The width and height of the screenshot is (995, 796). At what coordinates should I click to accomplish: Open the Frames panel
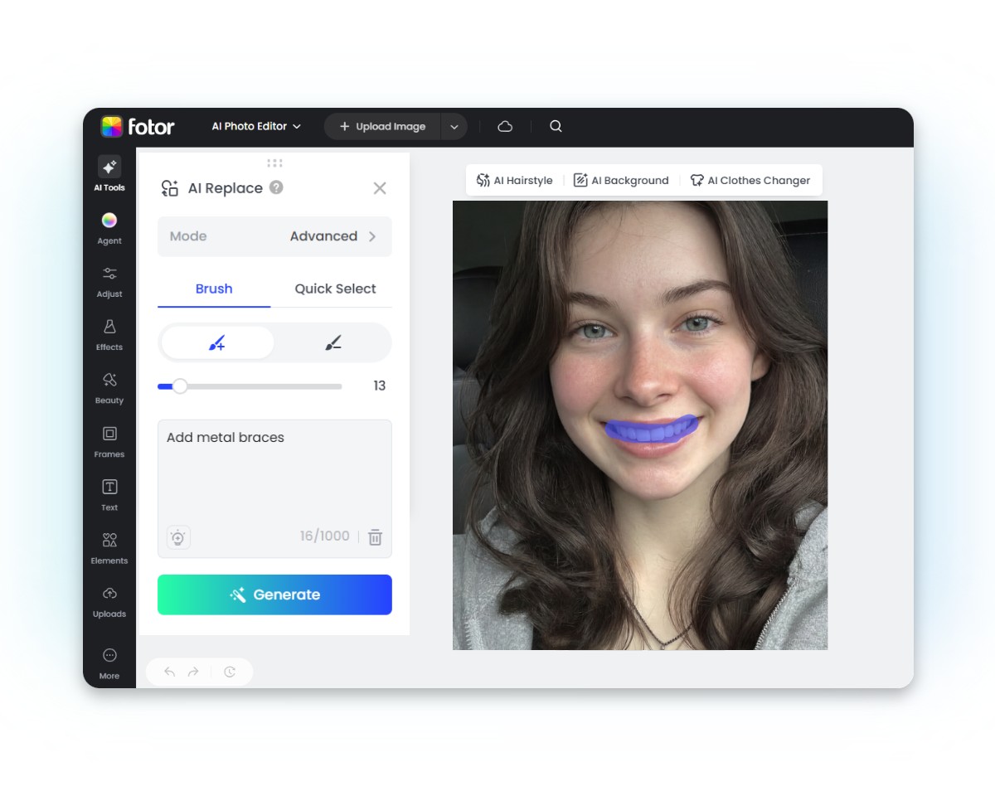(109, 440)
